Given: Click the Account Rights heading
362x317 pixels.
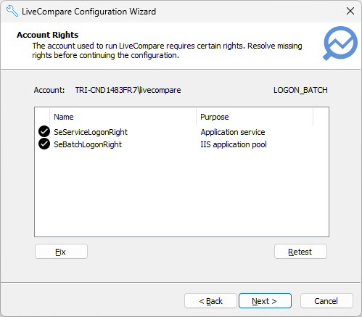Looking at the screenshot, I should tap(47, 35).
